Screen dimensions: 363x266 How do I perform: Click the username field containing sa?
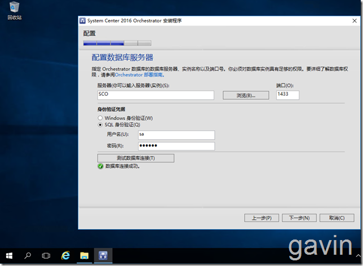(176, 135)
